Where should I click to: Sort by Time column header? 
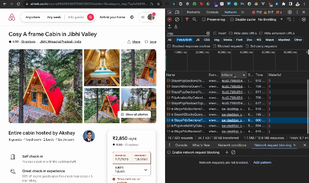tap(260, 75)
